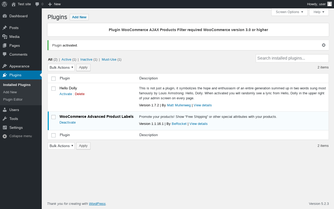View details for WooCommerce Advanced Product Labels
This screenshot has width=334, height=209.
tap(198, 124)
